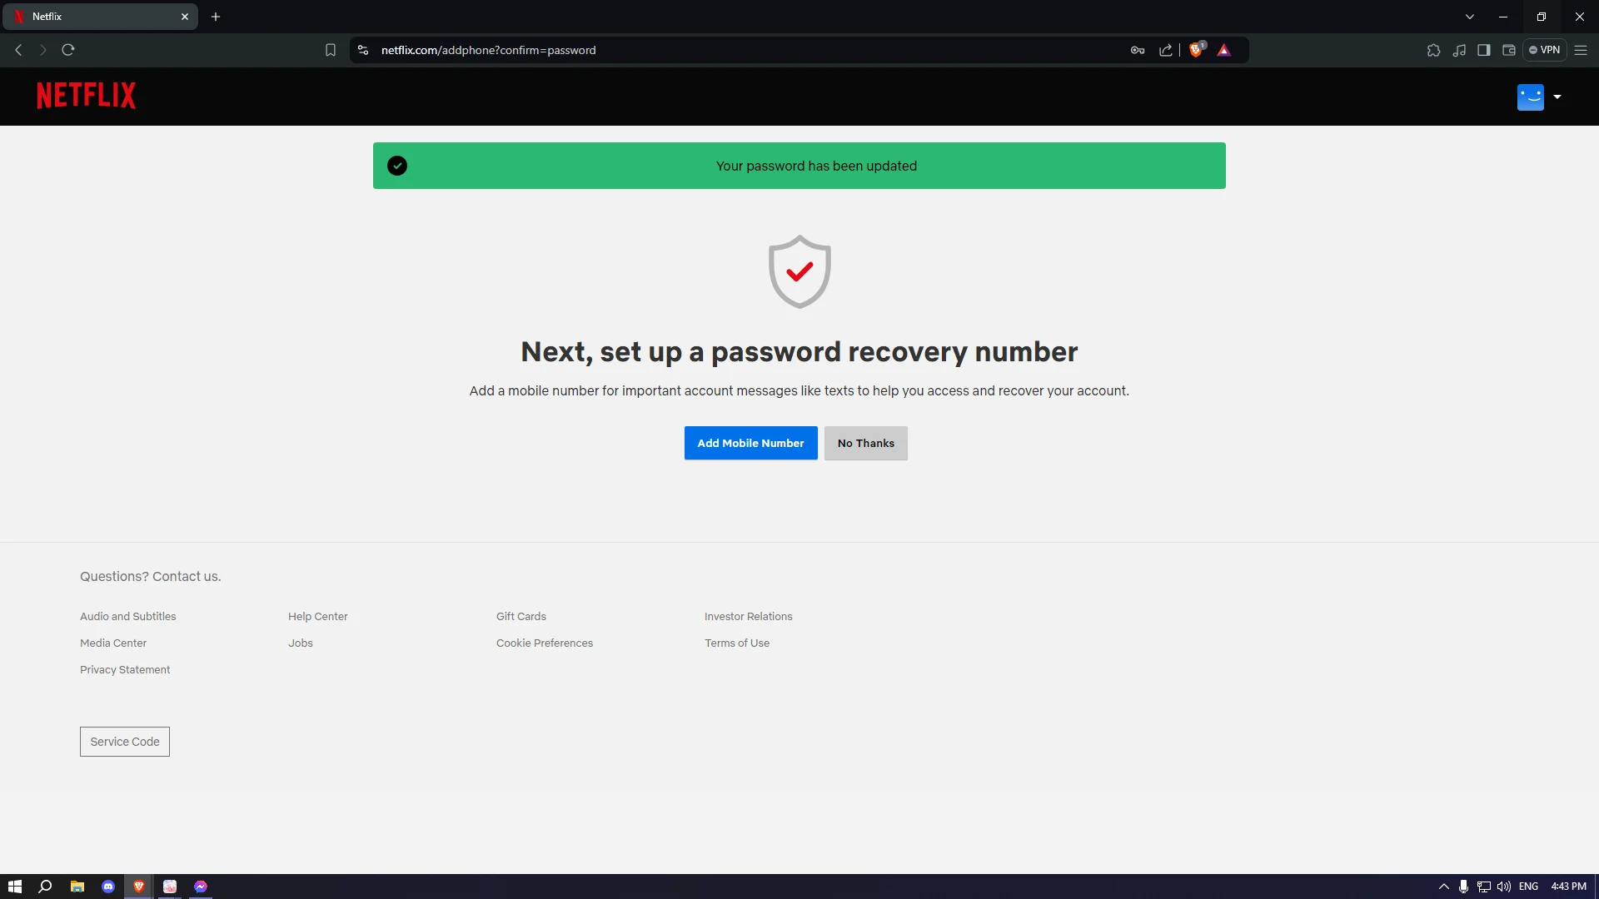The width and height of the screenshot is (1599, 899).
Task: Open the tab search dropdown
Action: 1470,17
